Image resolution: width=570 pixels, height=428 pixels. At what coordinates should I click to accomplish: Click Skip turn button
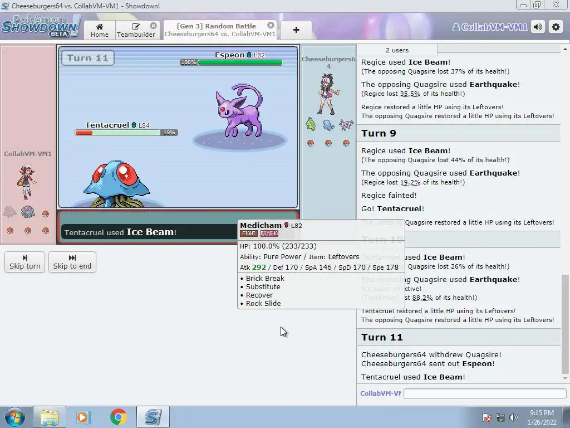click(24, 262)
